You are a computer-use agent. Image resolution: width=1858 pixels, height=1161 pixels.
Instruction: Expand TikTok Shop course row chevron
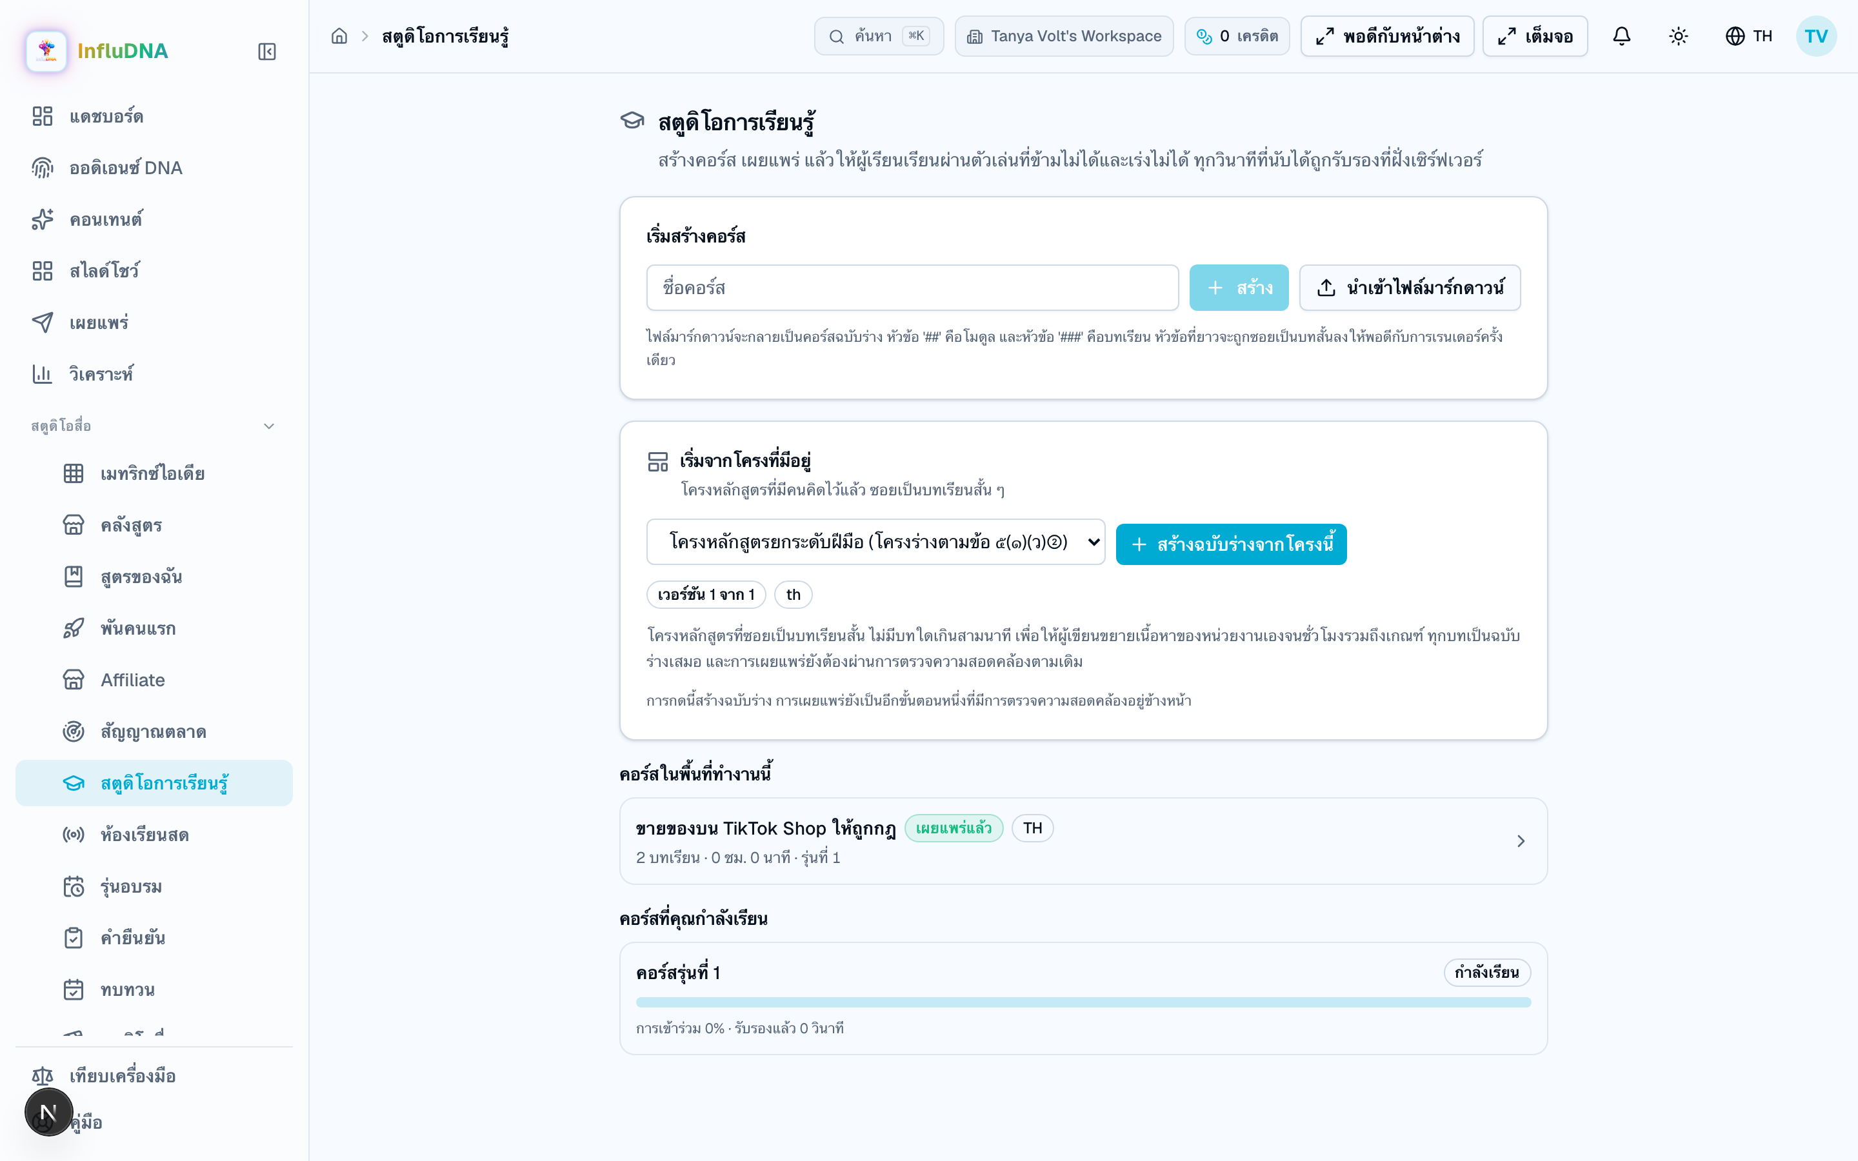1521,842
